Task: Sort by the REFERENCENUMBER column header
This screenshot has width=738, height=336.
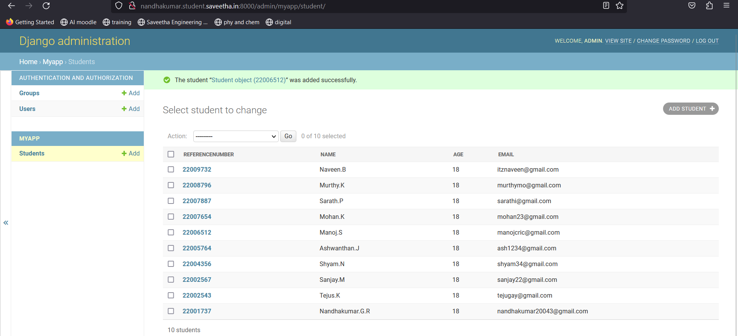Action: [209, 154]
